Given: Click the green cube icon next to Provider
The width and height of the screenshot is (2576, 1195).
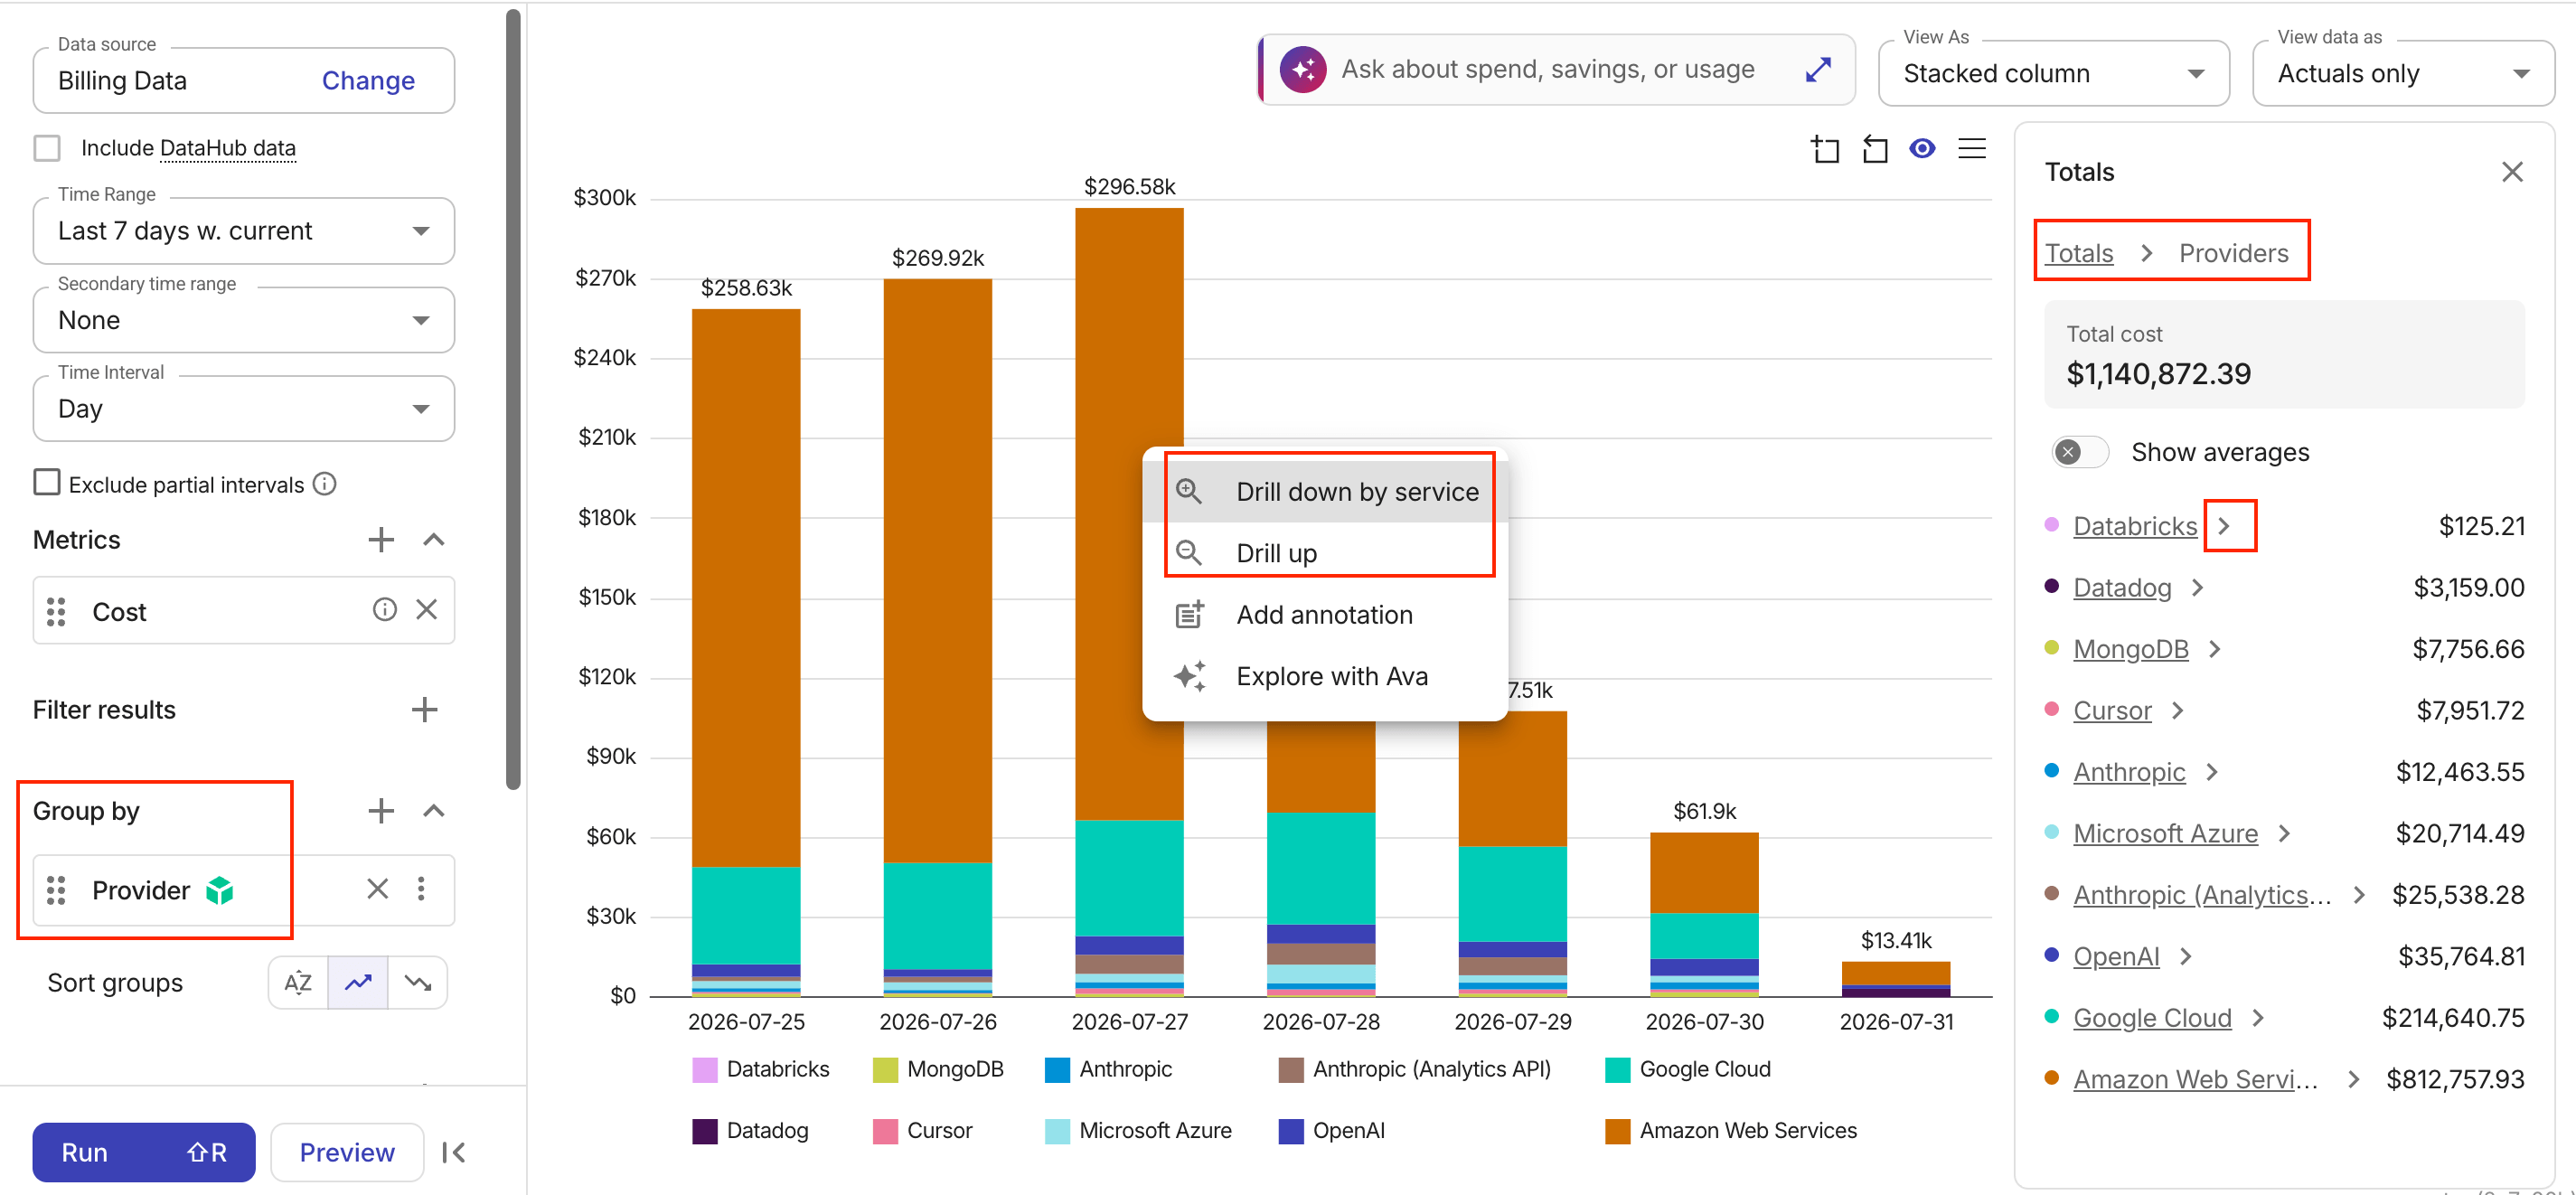Looking at the screenshot, I should (x=219, y=890).
